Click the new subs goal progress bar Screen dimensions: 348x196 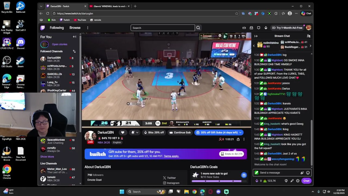(219, 181)
